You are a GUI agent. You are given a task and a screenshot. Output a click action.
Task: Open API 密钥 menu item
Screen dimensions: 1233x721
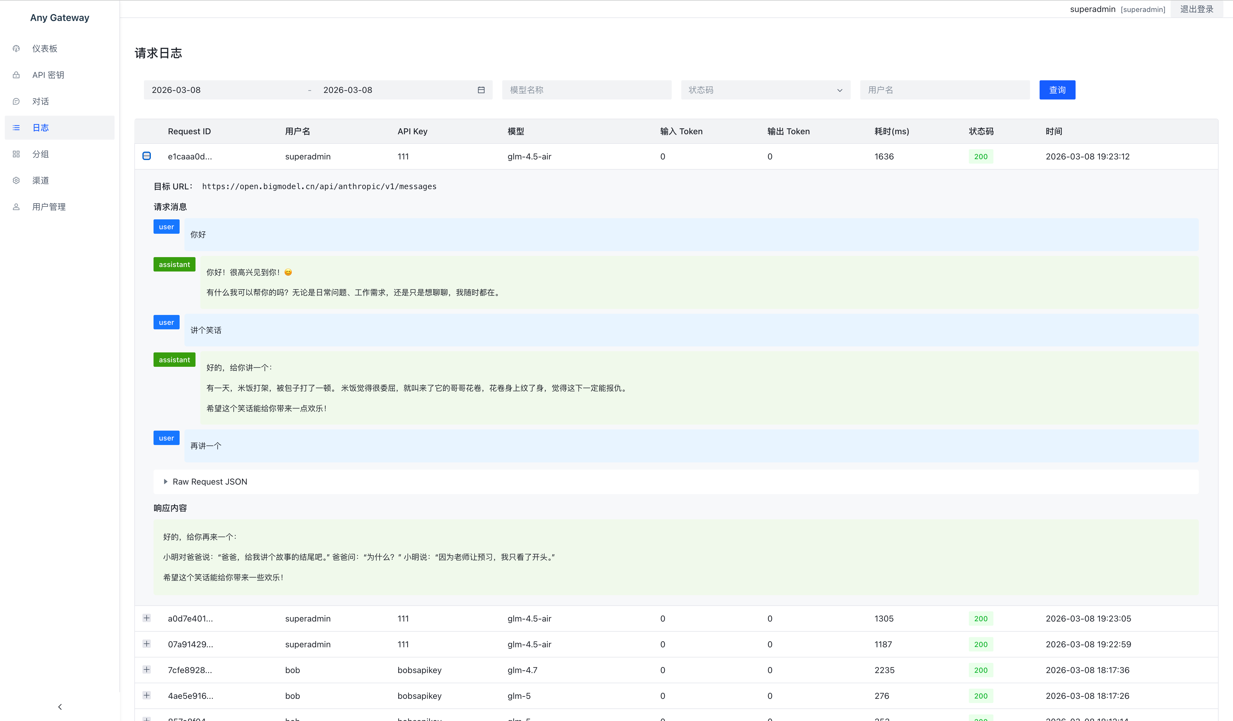[60, 75]
